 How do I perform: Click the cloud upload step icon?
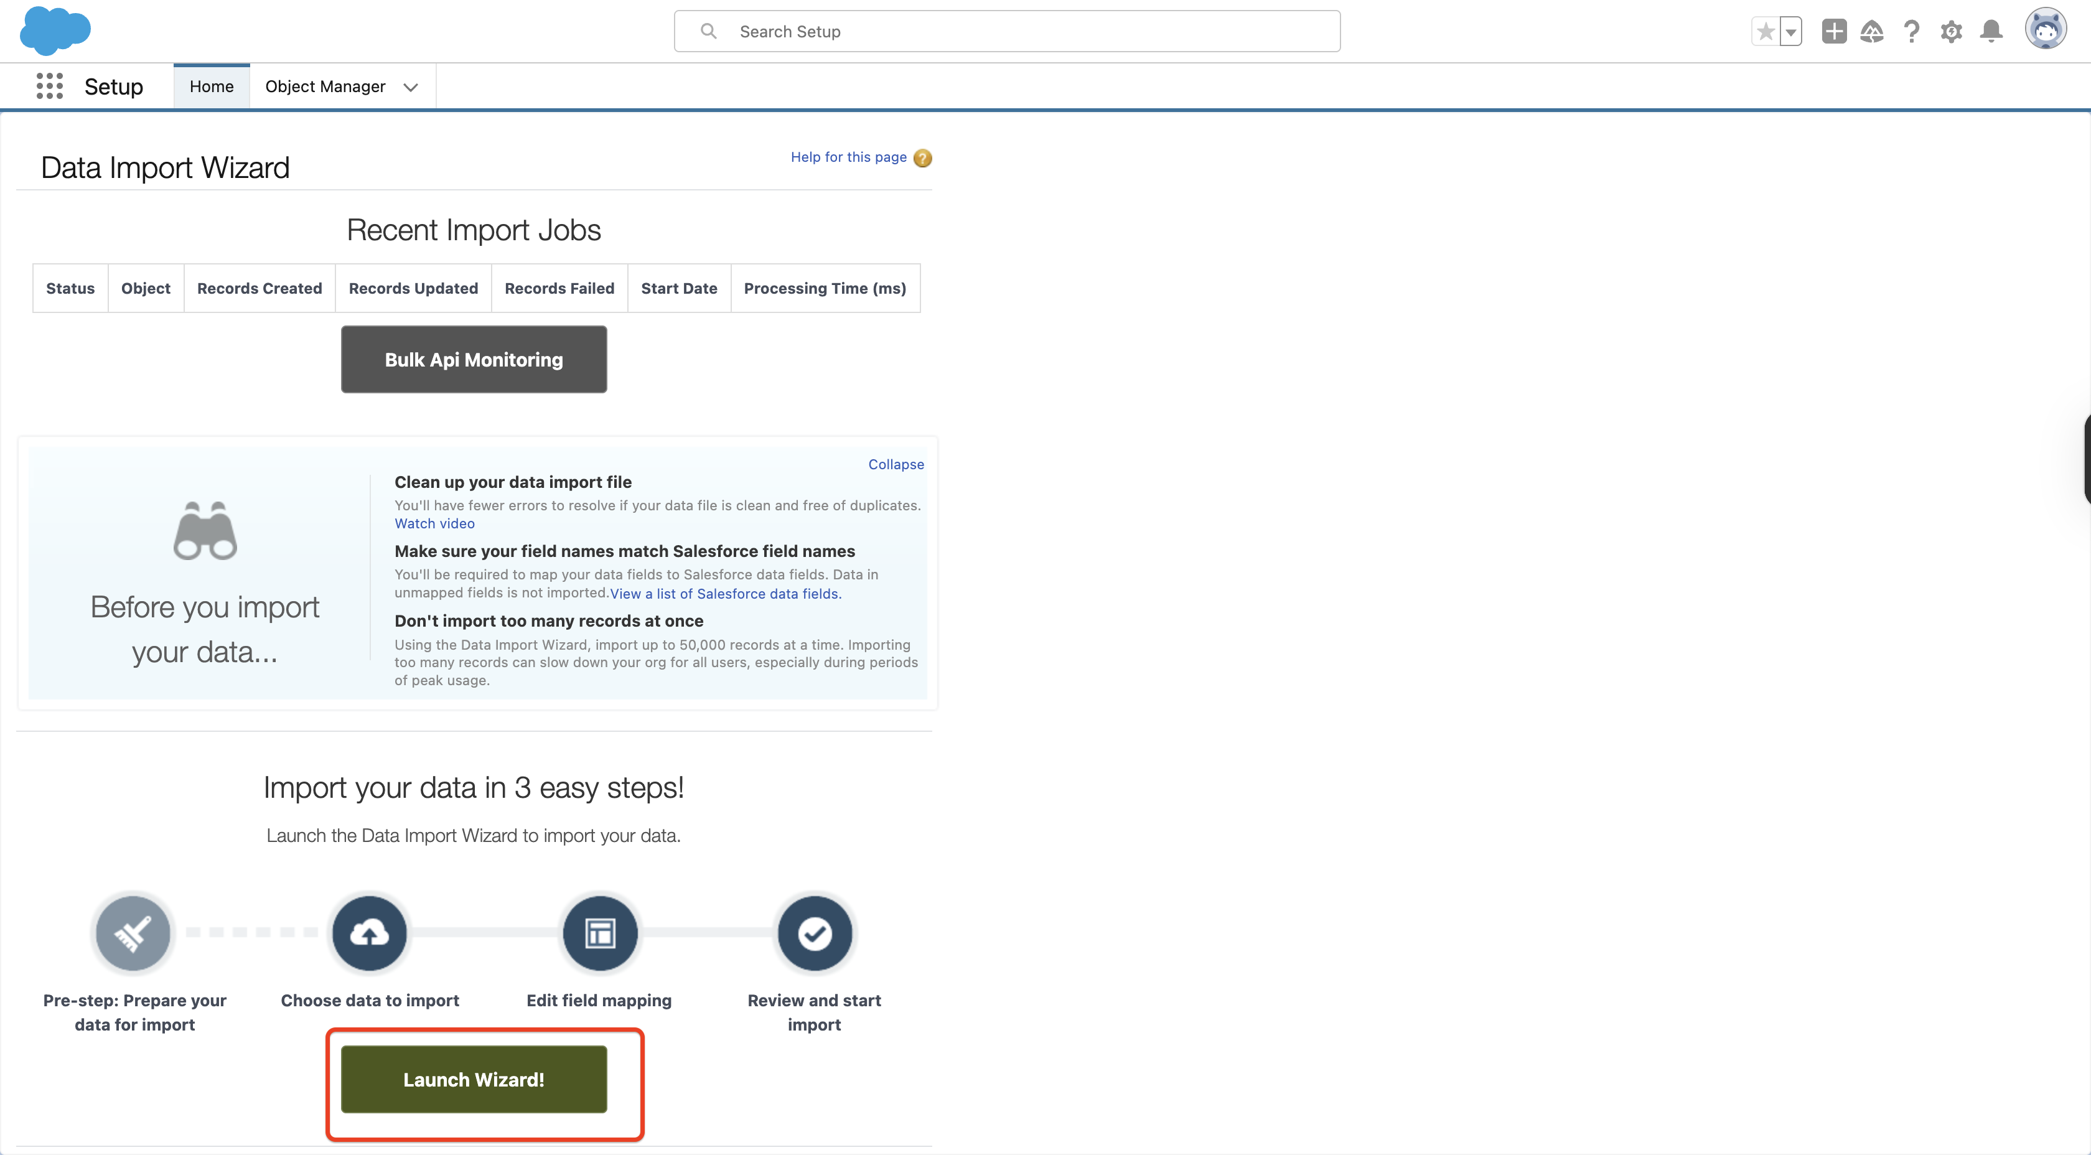click(x=369, y=933)
